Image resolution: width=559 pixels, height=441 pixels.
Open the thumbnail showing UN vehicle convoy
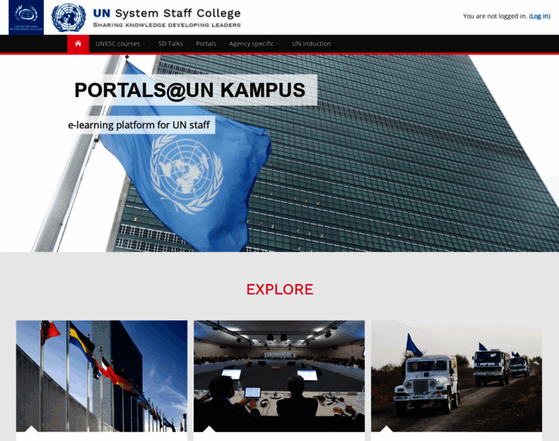coord(456,376)
